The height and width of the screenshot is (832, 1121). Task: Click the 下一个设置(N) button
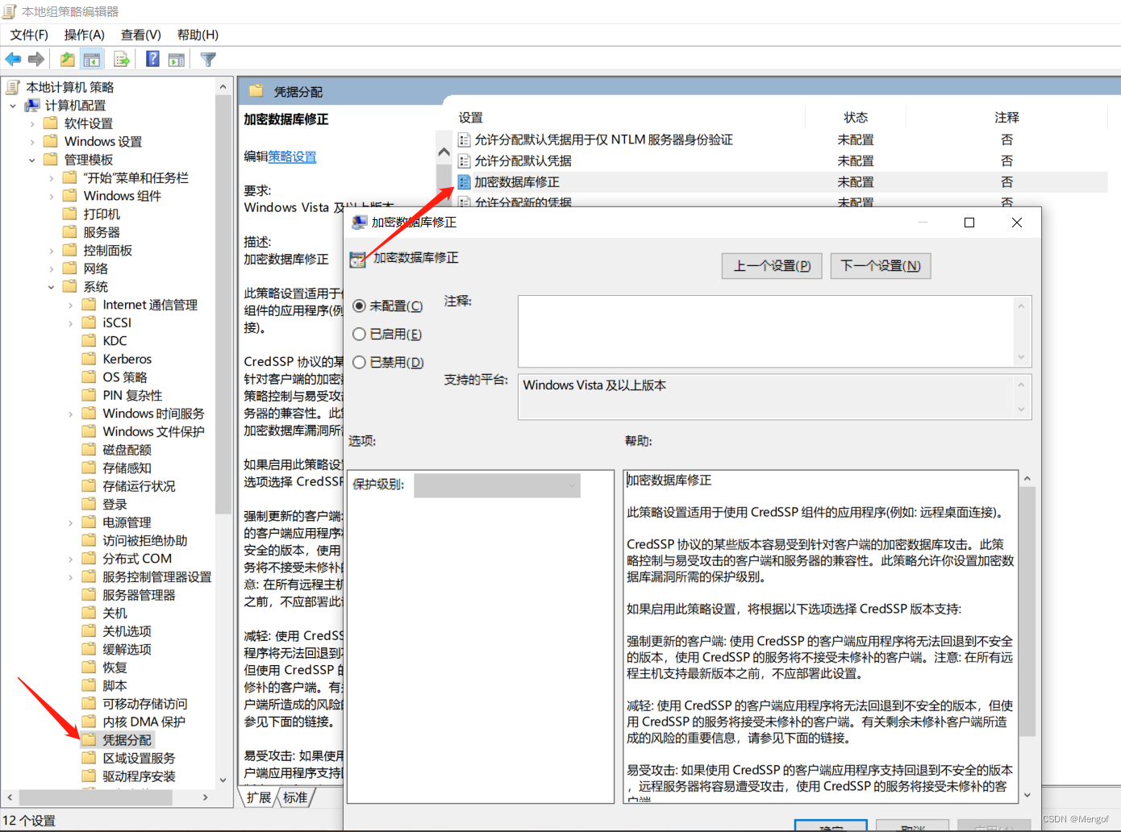tap(881, 265)
